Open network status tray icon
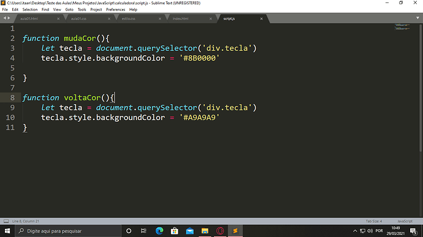Screen dimensions: 423x237 [x=362, y=231]
